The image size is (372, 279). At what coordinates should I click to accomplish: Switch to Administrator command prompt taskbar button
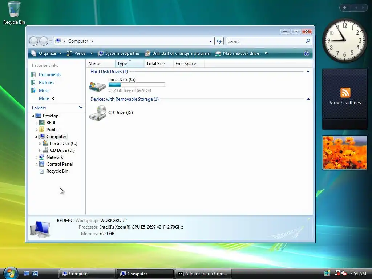click(x=203, y=274)
